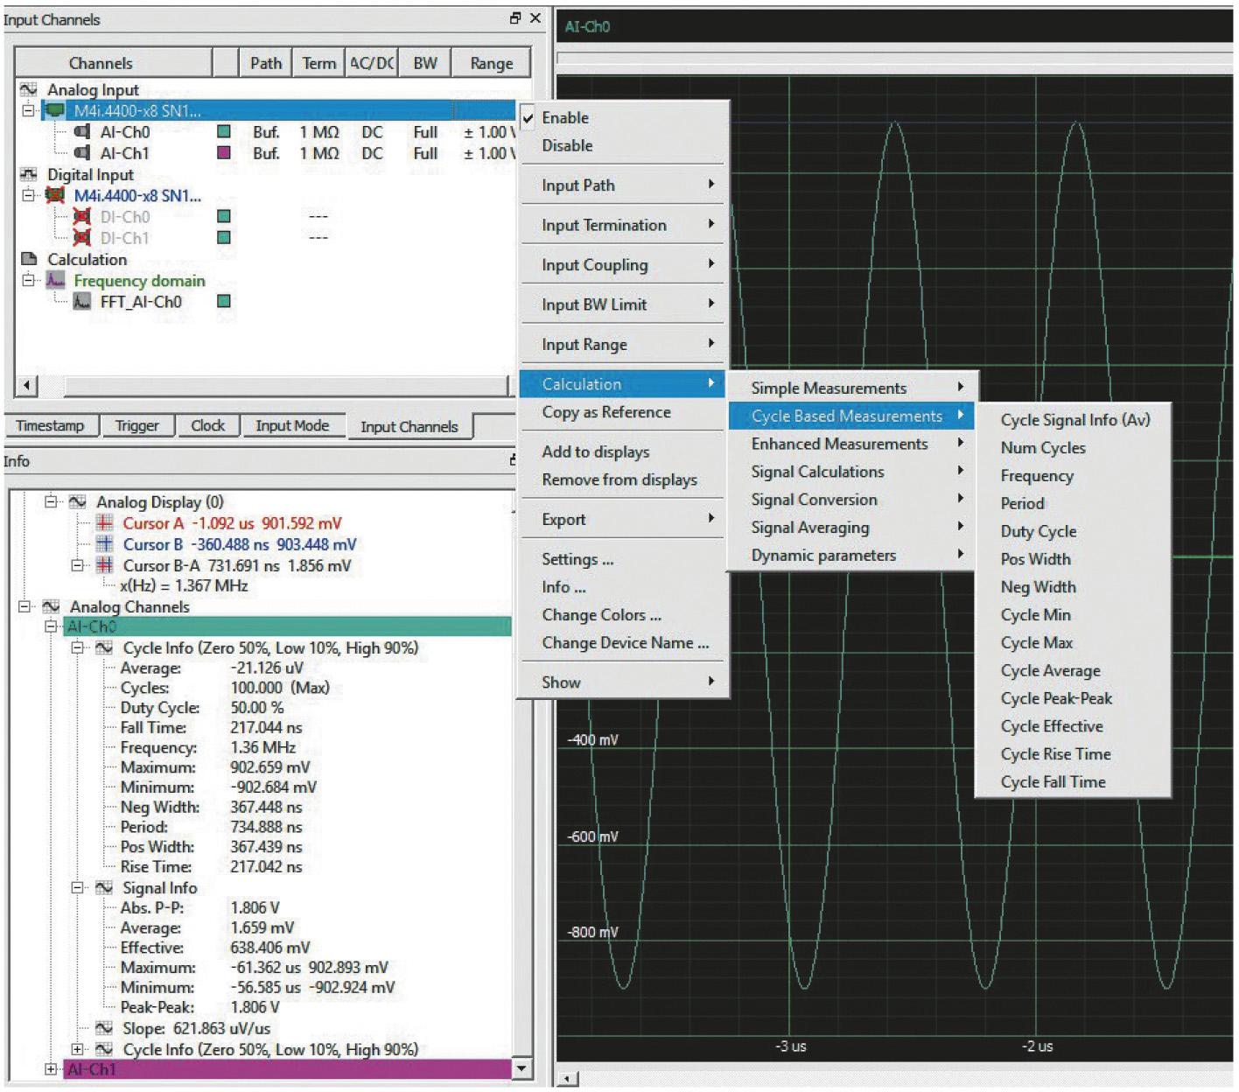Collapse the Analog Channels node

(24, 606)
